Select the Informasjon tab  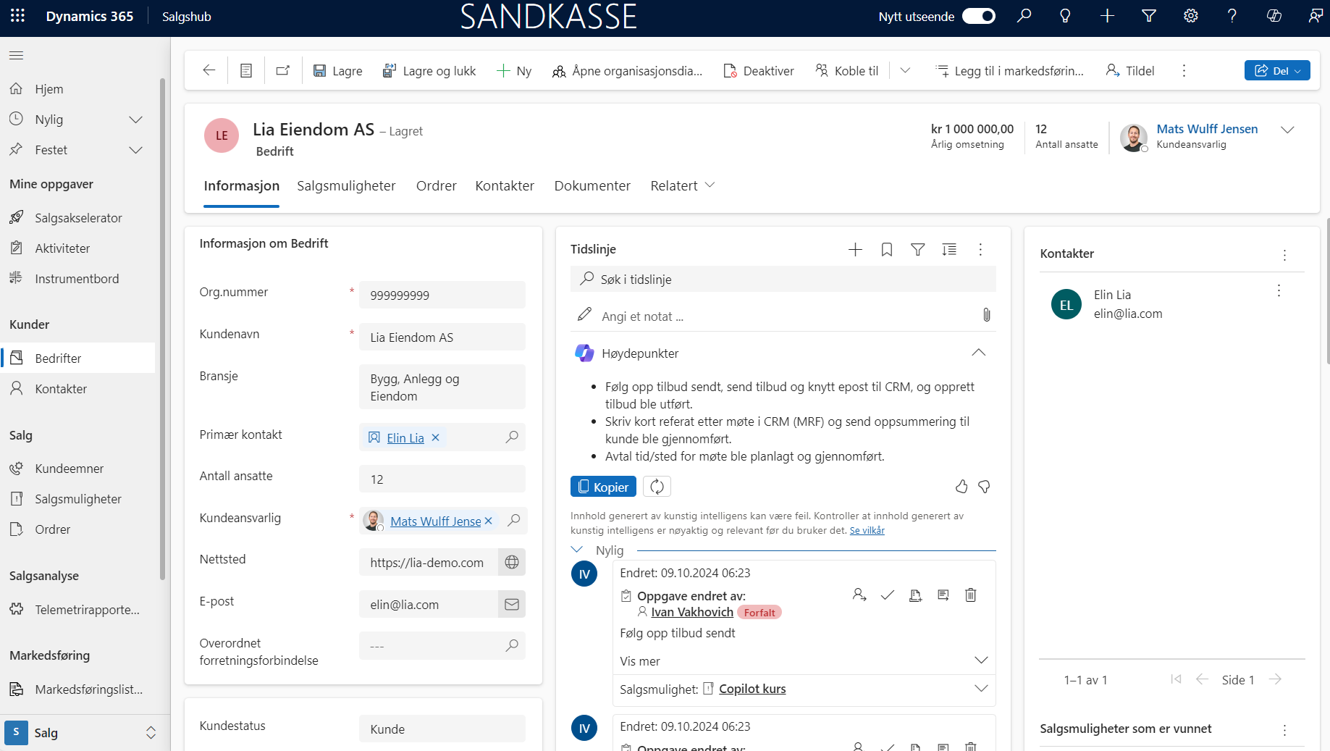[241, 186]
